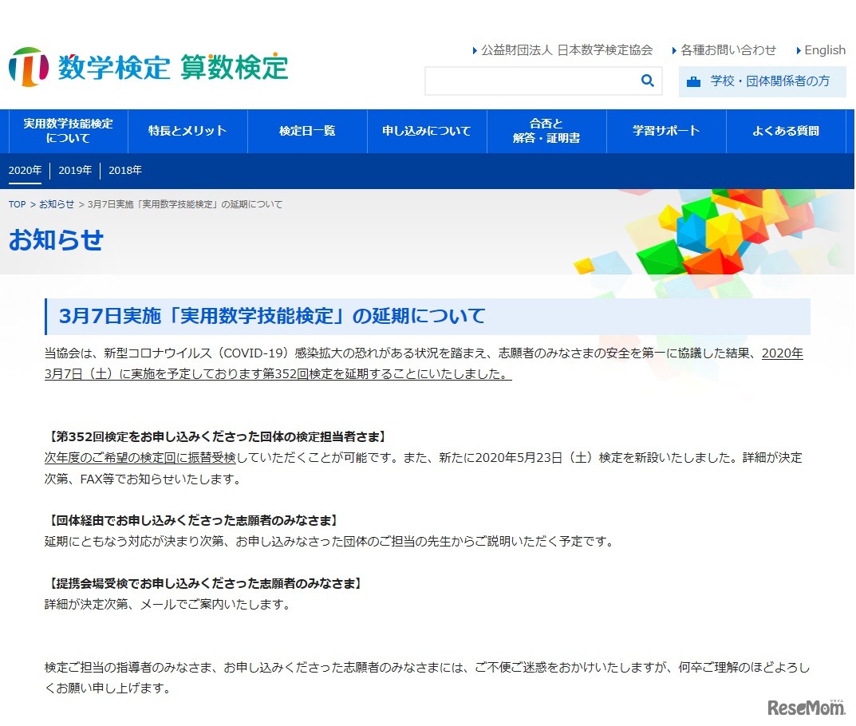The width and height of the screenshot is (856, 726).
Task: Open the 特長とメリット menu
Action: [x=187, y=131]
